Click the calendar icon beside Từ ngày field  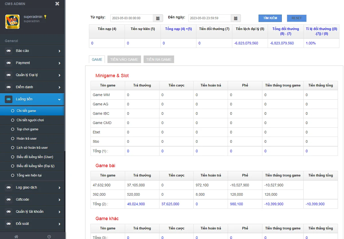click(x=158, y=18)
